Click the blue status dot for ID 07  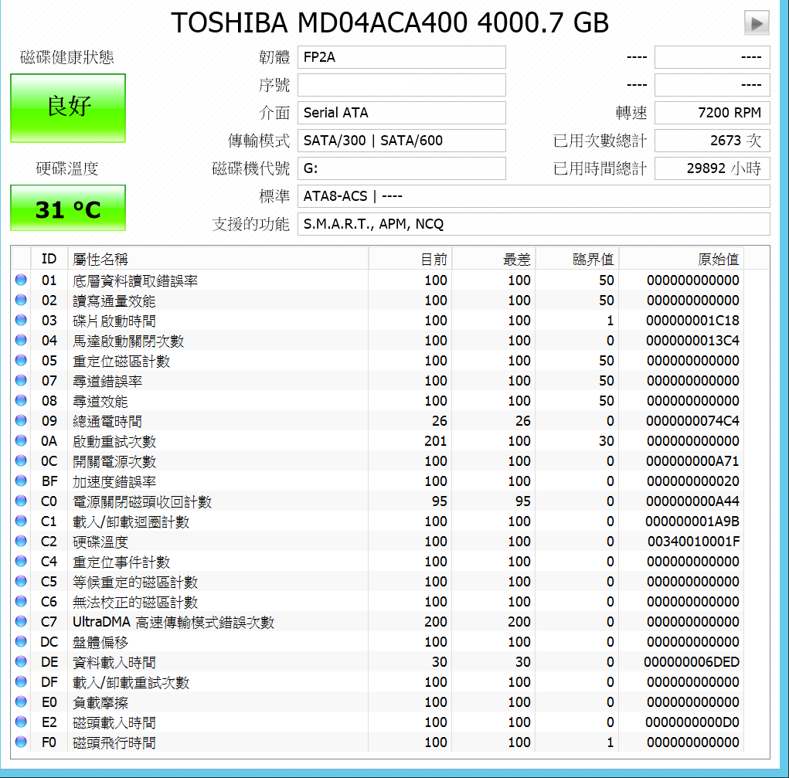pos(21,380)
